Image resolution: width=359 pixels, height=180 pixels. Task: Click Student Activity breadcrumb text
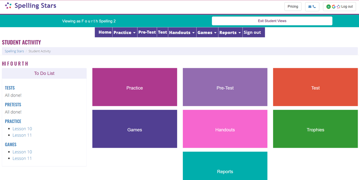point(39,51)
